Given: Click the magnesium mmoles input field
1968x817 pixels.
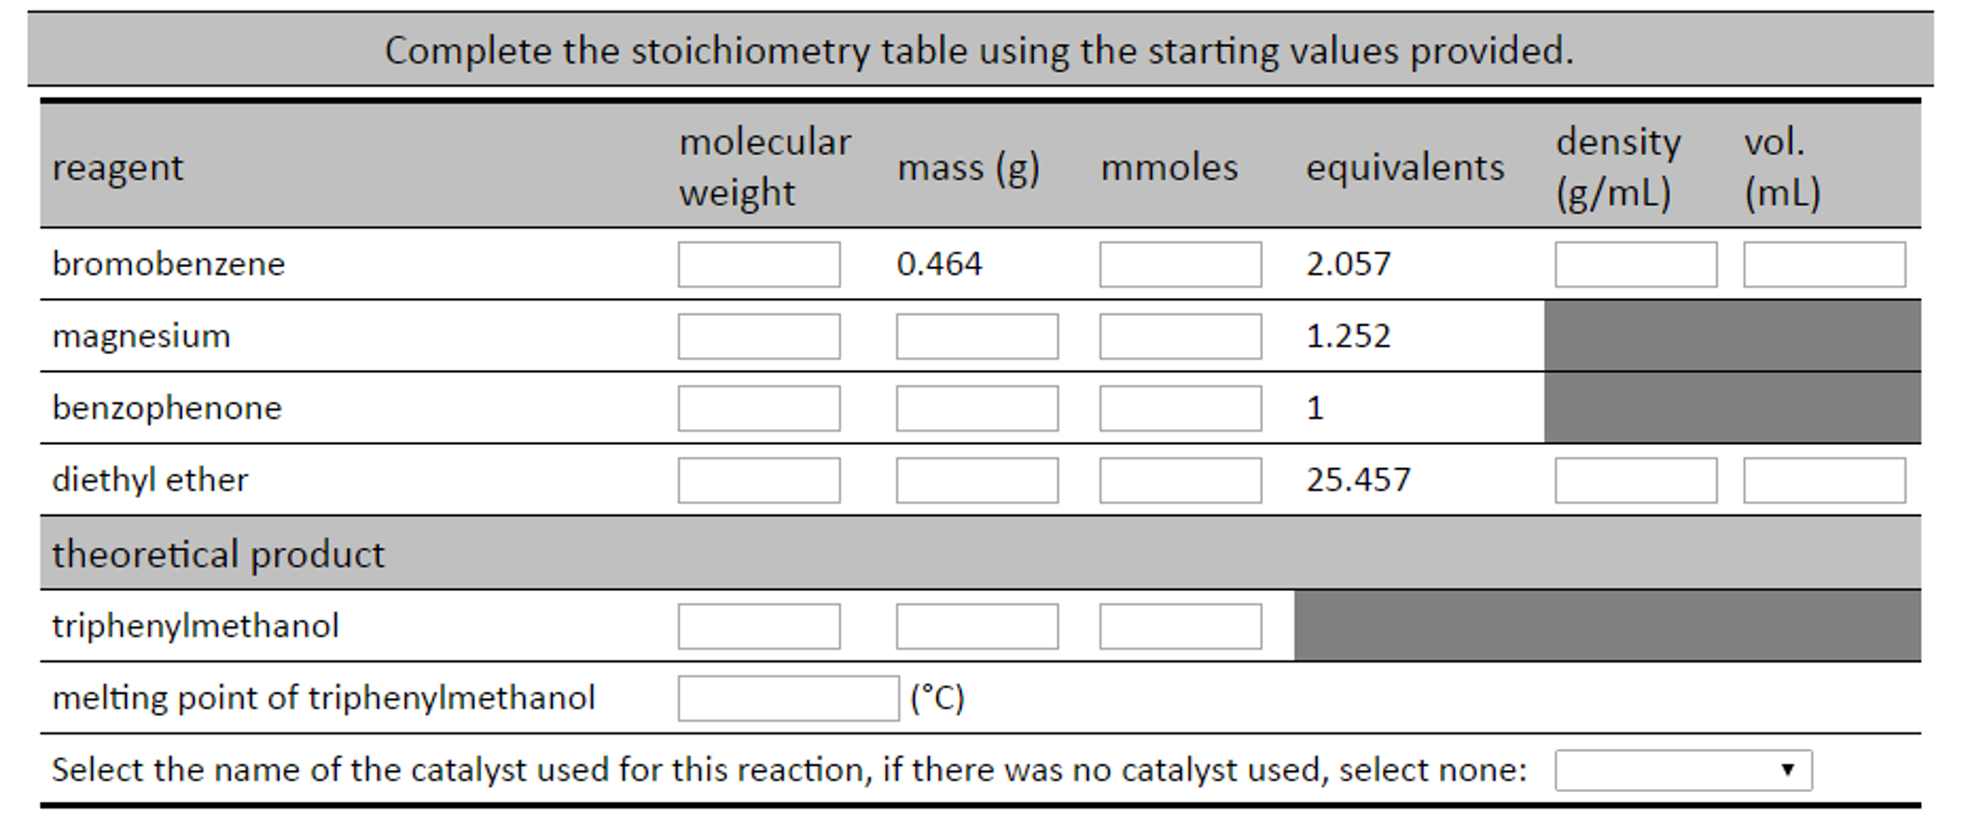Looking at the screenshot, I should tap(1179, 335).
